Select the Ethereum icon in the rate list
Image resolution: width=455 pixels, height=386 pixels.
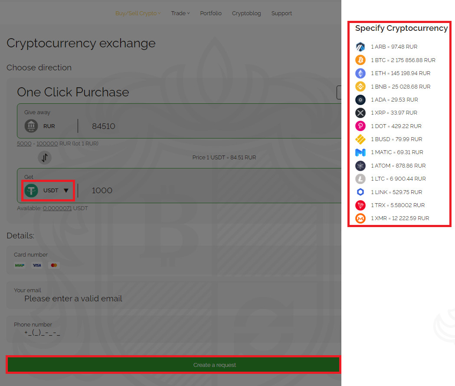click(360, 73)
